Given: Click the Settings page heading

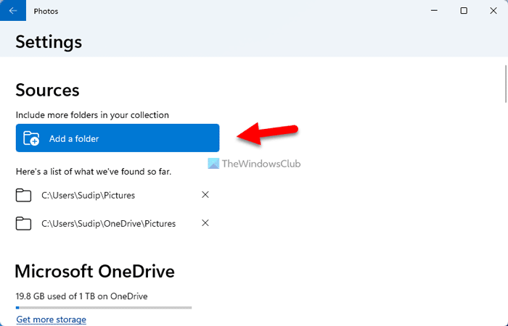Looking at the screenshot, I should (49, 42).
